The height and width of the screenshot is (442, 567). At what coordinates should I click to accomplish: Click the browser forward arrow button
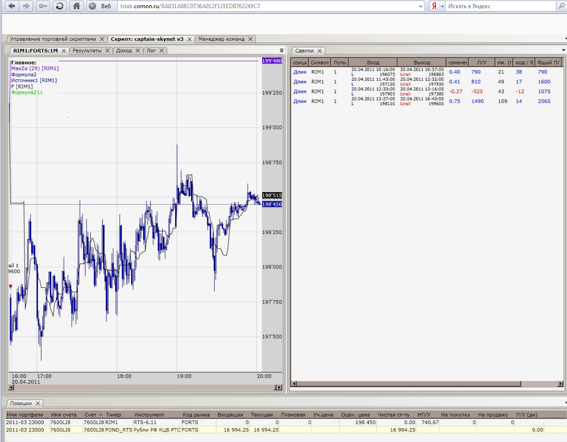pos(26,6)
